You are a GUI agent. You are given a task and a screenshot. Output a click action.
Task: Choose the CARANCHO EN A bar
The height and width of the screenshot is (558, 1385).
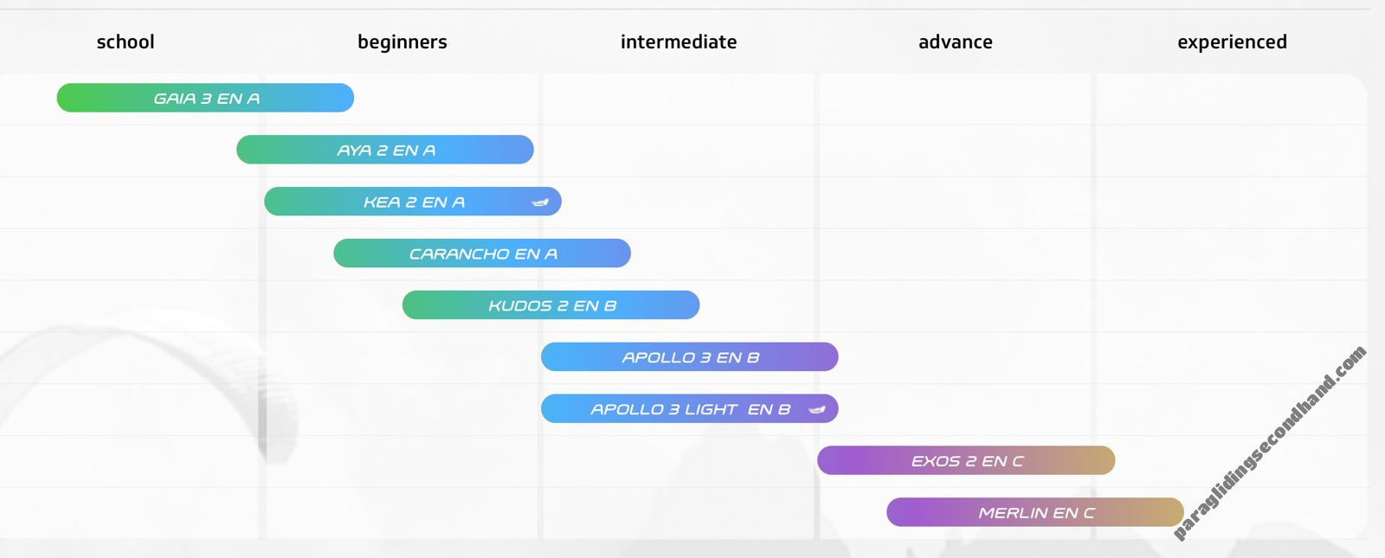click(482, 253)
